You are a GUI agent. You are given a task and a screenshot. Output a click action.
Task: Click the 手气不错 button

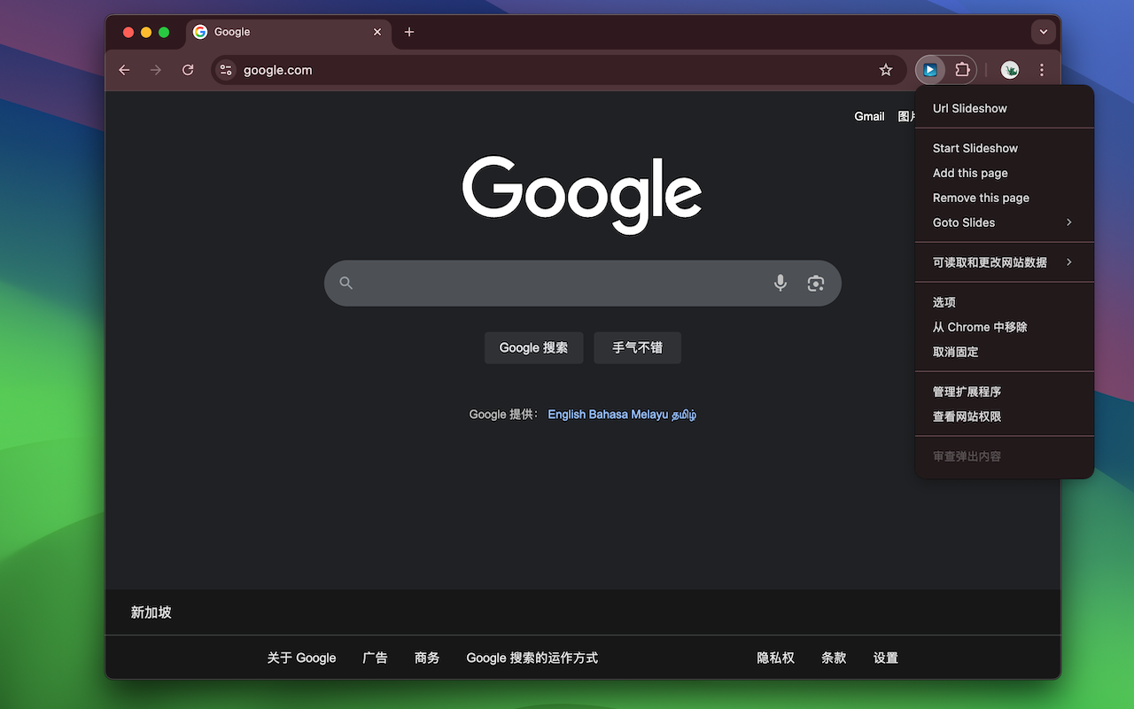tap(637, 347)
